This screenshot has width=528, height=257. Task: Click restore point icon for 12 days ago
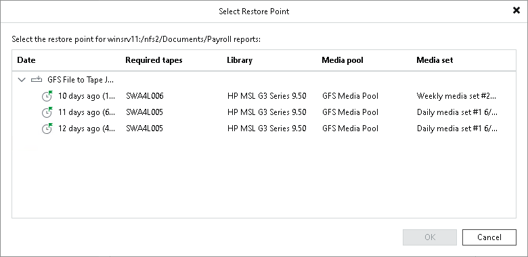click(x=47, y=128)
